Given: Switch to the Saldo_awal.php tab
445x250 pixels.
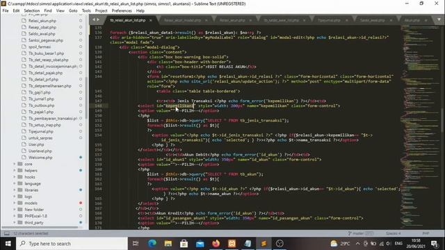Looking at the screenshot, I should pyautogui.click(x=372, y=20).
